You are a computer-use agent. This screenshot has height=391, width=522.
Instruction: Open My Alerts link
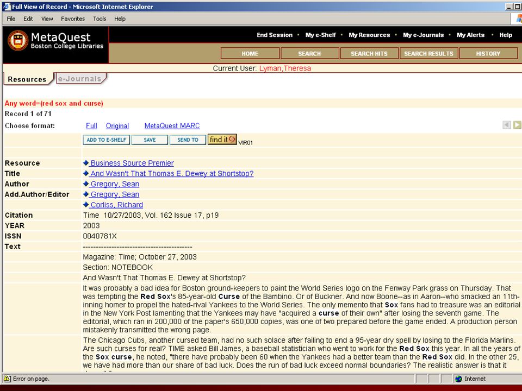471,35
